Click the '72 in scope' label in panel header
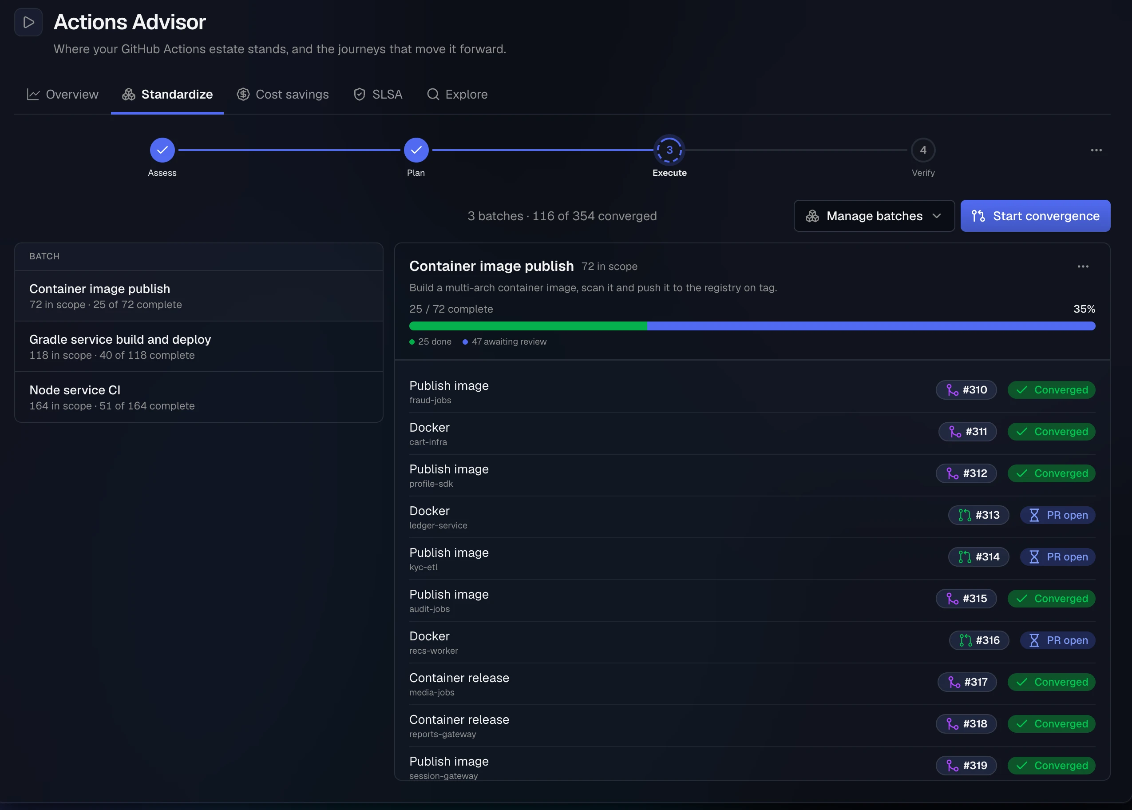This screenshot has height=810, width=1132. (609, 267)
